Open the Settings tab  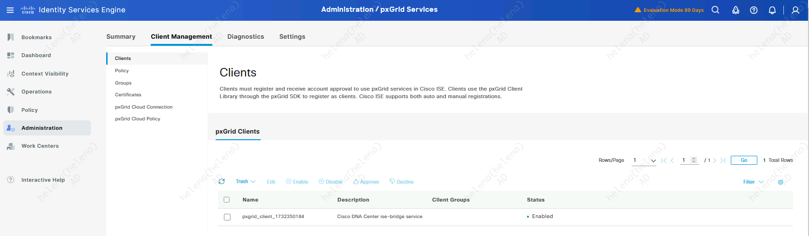(292, 36)
